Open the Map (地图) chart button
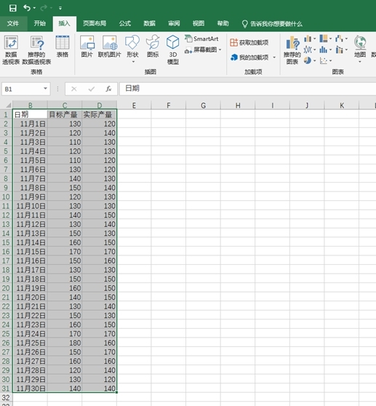 coord(360,49)
